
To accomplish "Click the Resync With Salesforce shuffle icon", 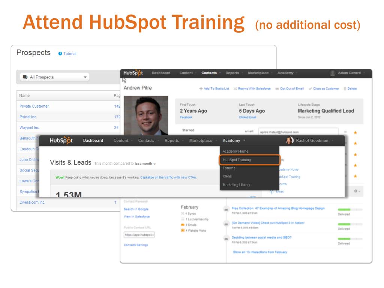I will [x=235, y=88].
